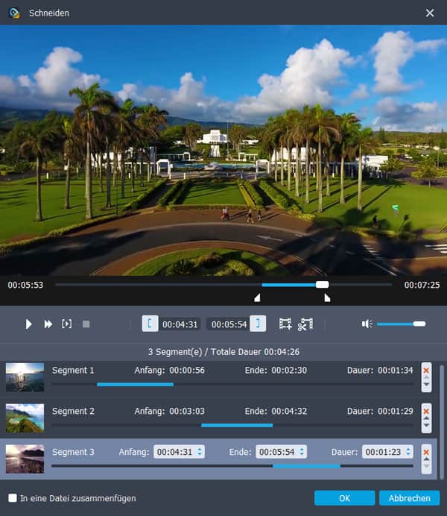
Task: Click the fast forward button
Action: 48,324
